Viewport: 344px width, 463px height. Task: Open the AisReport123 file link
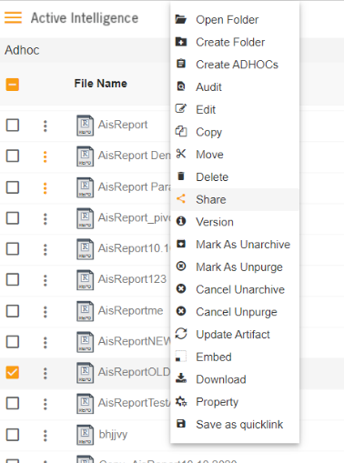[x=132, y=279]
